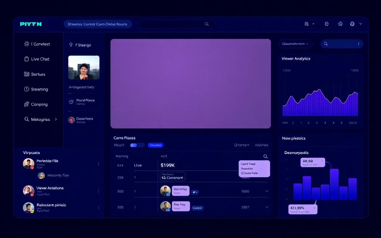381x238 pixels.
Task: Click the search field above Viewer Analytics
Action: (x=342, y=44)
